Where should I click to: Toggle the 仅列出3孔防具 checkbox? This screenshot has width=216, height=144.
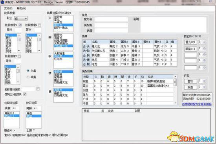coord(25,94)
